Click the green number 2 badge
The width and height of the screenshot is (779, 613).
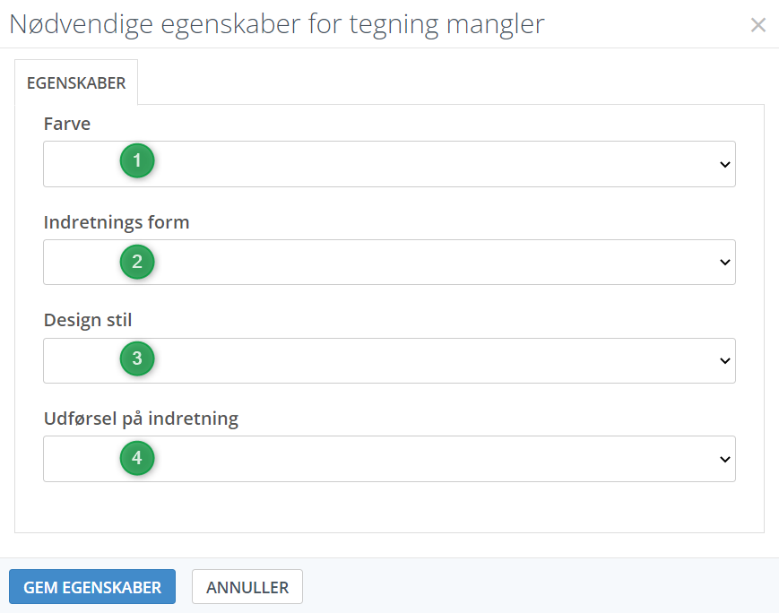point(137,262)
